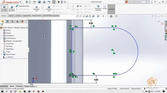Screen dimensions: 167x93
Task: Expand the SOLIDWORKS main menu arrow
Action: [x=20, y=2]
